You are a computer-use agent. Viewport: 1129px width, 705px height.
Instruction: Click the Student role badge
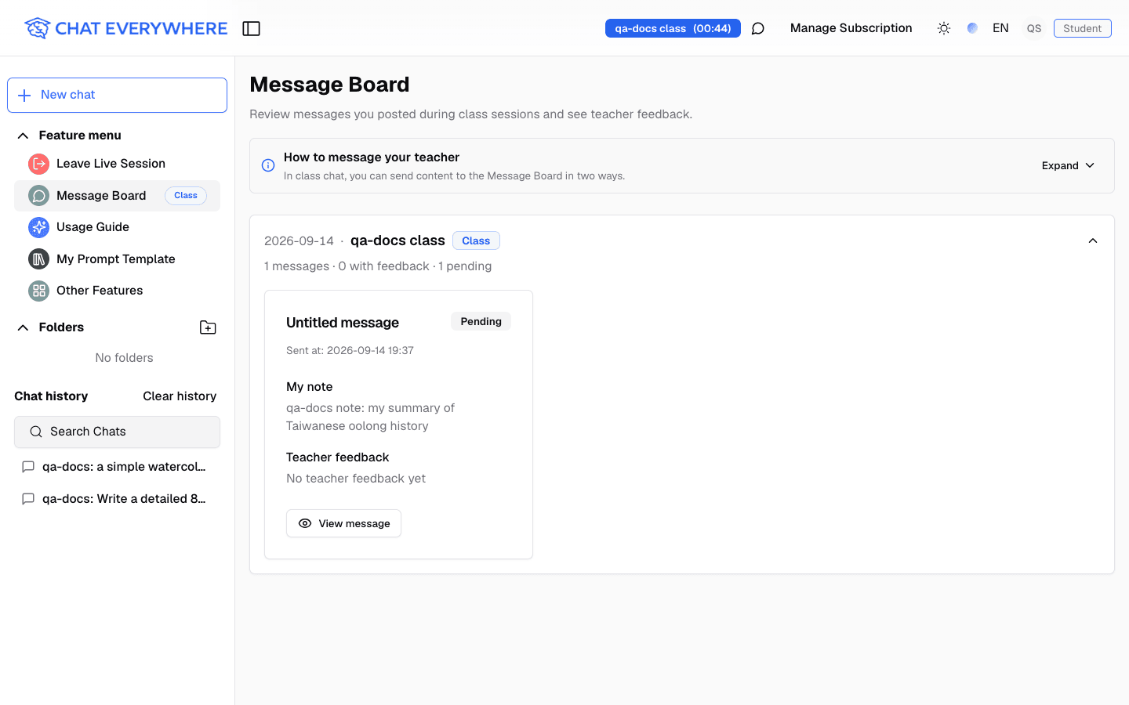(x=1083, y=28)
